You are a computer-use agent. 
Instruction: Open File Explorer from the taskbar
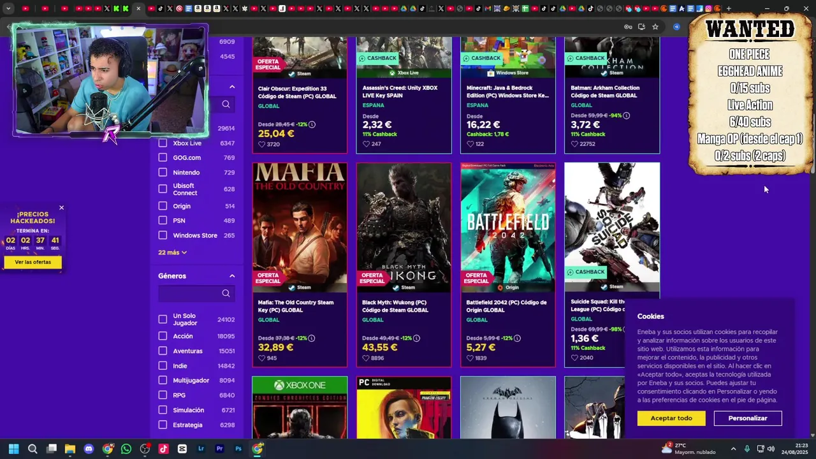(70, 449)
